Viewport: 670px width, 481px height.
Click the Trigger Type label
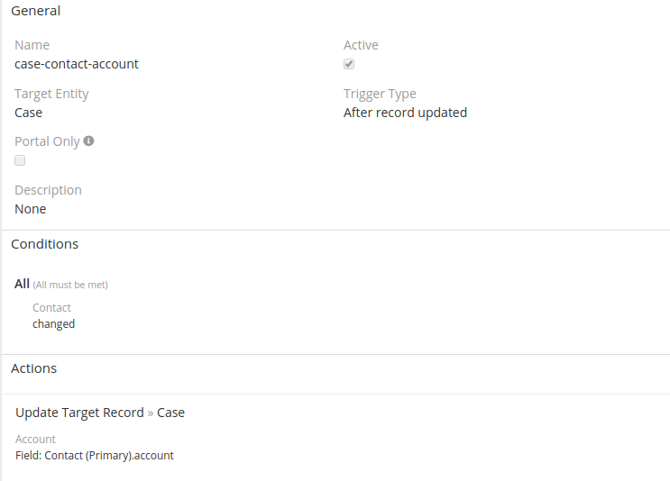tap(380, 94)
